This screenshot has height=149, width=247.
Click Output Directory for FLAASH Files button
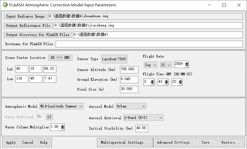(x=38, y=35)
